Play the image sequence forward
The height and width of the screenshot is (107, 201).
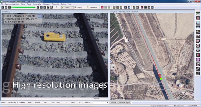point(38,8)
